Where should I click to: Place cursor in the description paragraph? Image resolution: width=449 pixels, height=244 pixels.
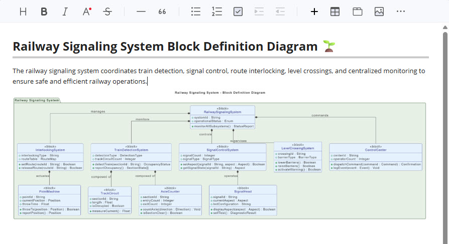(x=219, y=76)
